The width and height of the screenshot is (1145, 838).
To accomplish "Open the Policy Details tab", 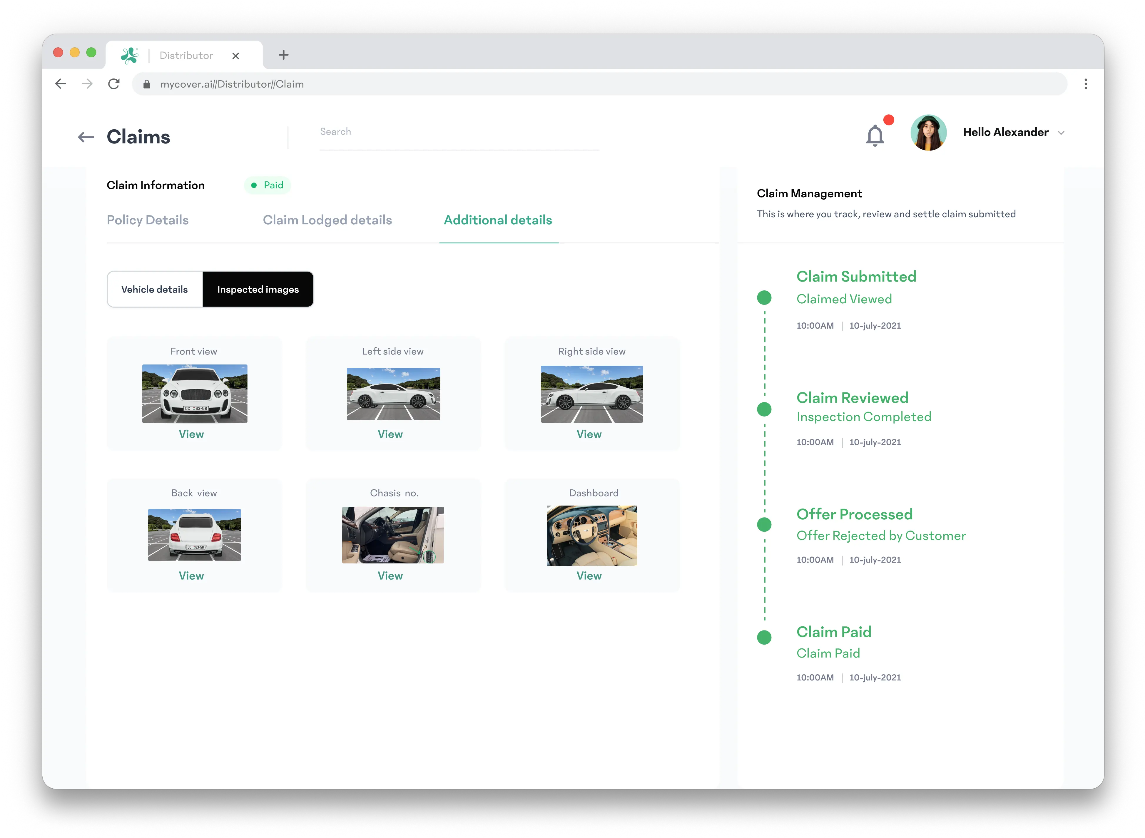I will coord(148,220).
